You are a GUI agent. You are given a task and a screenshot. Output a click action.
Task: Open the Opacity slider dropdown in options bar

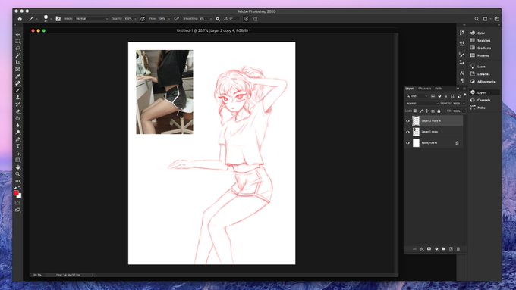point(135,19)
